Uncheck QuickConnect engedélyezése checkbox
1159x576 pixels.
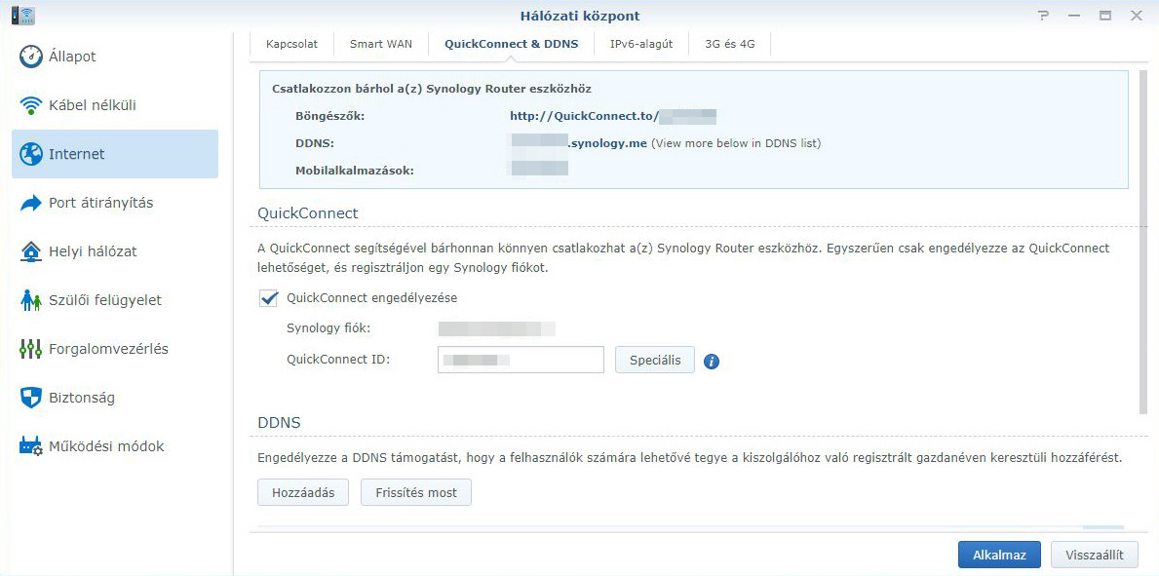click(x=268, y=299)
